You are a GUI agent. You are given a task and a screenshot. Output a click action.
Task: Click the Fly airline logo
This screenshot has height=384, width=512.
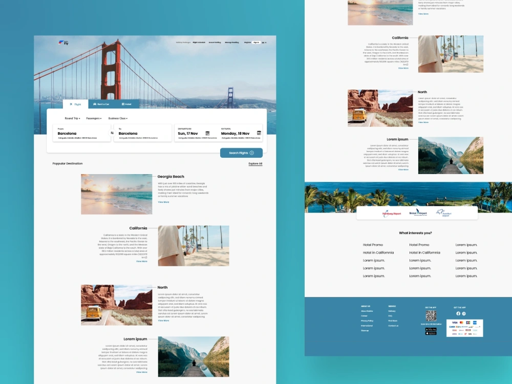coord(63,42)
